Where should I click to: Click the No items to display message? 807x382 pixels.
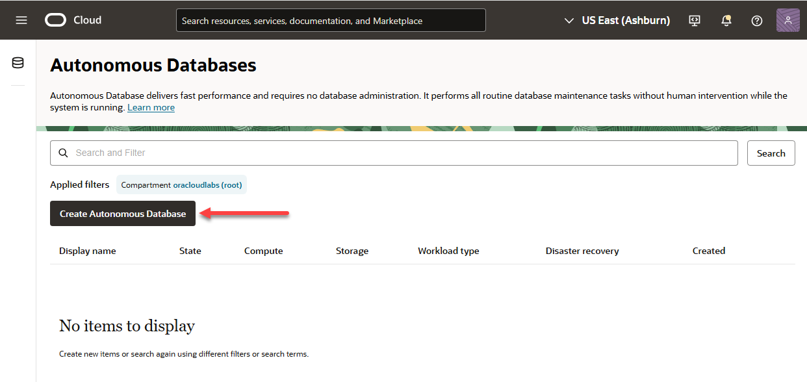pyautogui.click(x=127, y=325)
